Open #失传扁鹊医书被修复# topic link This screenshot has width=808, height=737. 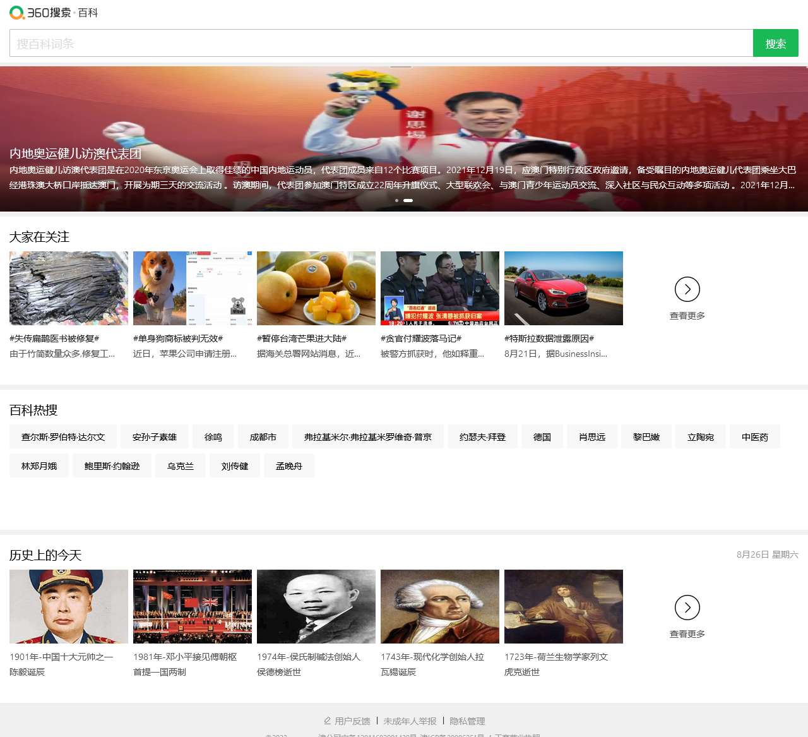coord(54,339)
